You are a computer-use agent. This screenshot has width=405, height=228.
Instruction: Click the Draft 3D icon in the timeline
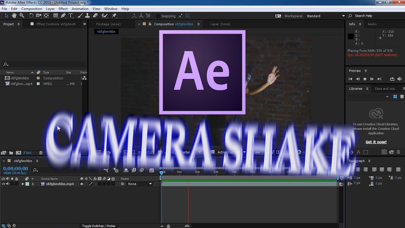(116, 170)
